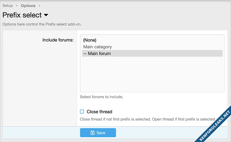Click the 'Select forums to include.' hint
The height and width of the screenshot is (142, 231).
[x=102, y=97]
